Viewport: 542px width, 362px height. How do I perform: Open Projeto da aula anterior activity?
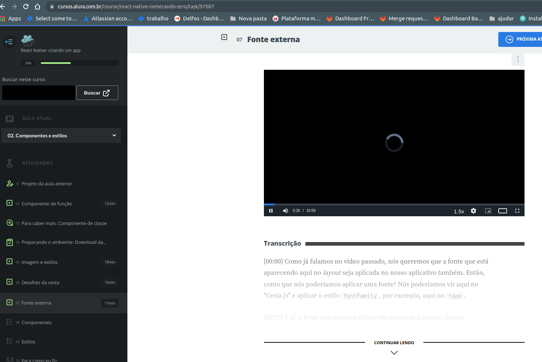[x=47, y=184]
